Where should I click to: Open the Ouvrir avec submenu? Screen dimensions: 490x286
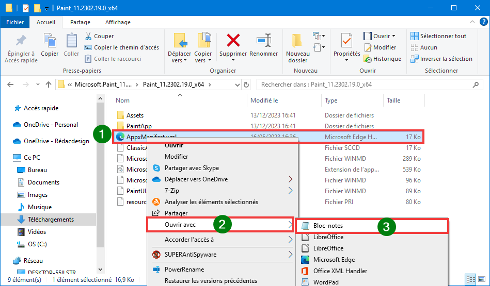click(x=220, y=225)
